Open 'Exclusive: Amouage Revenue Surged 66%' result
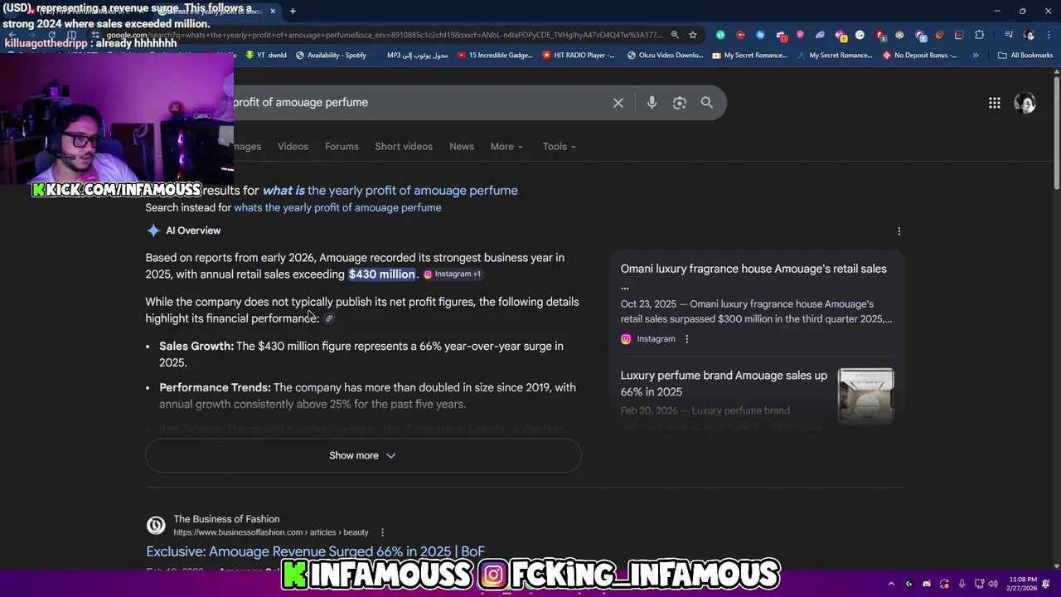Image resolution: width=1061 pixels, height=597 pixels. pos(315,552)
